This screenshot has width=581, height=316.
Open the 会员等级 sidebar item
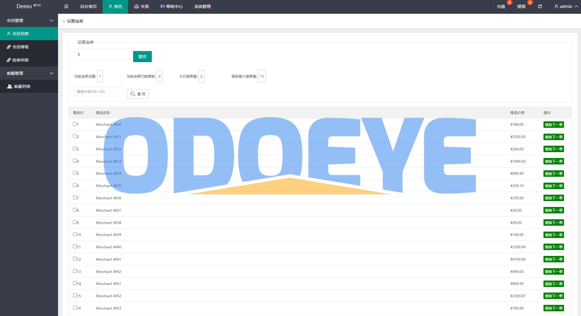point(21,47)
